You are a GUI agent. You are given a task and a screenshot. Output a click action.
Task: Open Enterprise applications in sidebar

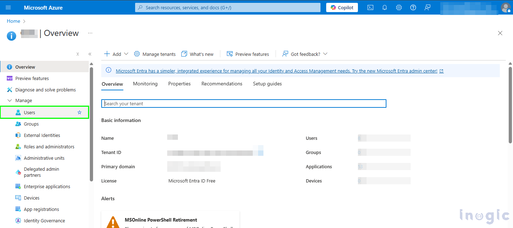coord(47,187)
